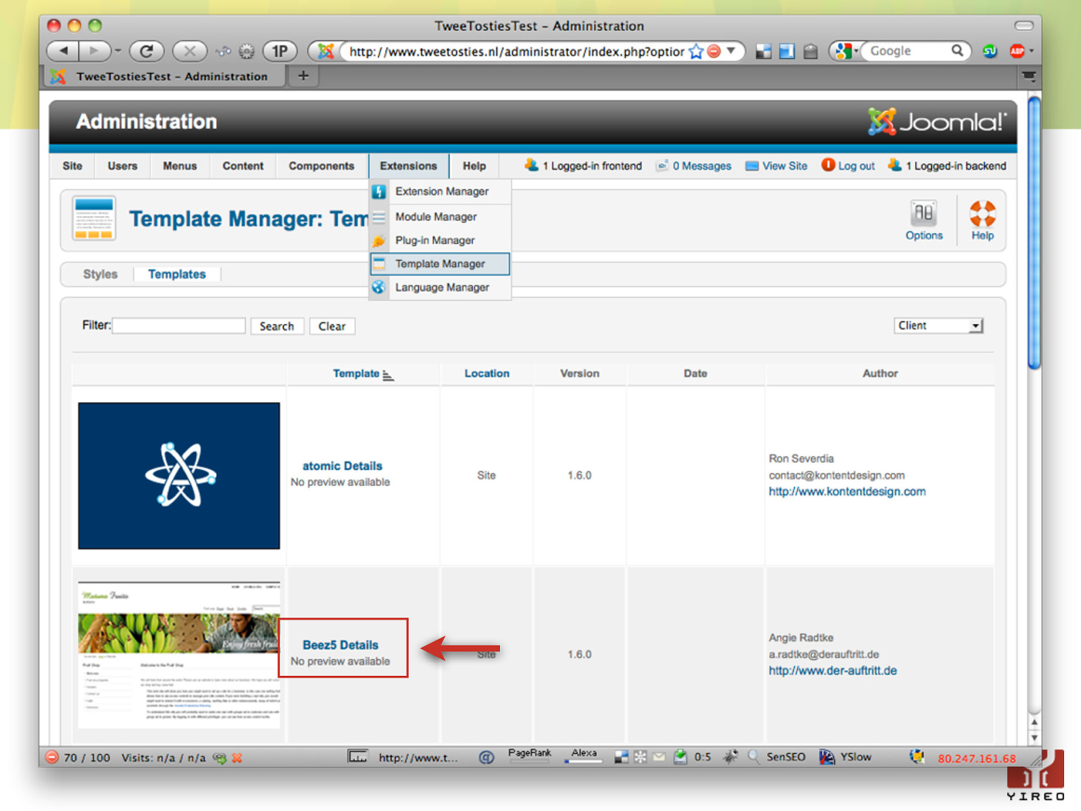Click the Template Manager title icon
This screenshot has width=1081, height=811.
pos(94,218)
